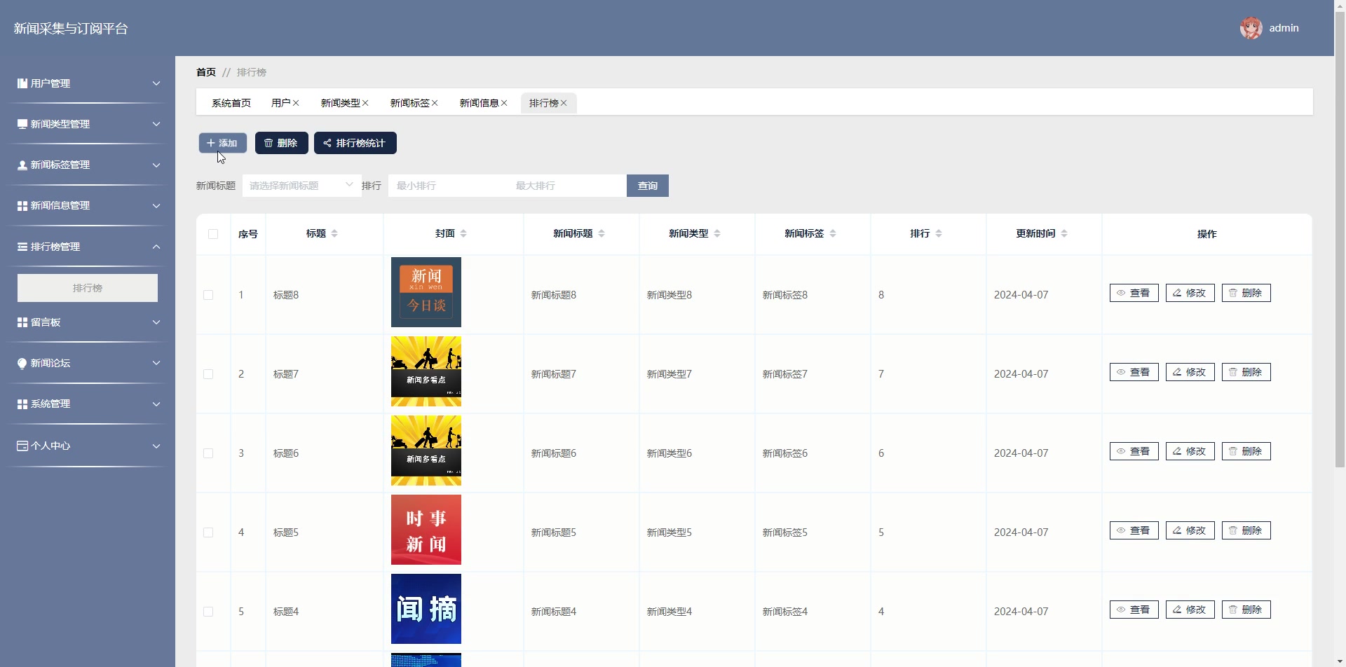Viewport: 1346px width, 667px height.
Task: Sort by the 新闻标题 column sort arrows
Action: tap(601, 233)
